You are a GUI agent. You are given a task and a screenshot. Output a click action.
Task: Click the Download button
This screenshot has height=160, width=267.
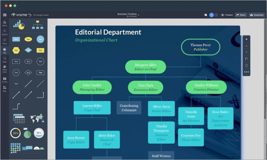pyautogui.click(x=257, y=15)
